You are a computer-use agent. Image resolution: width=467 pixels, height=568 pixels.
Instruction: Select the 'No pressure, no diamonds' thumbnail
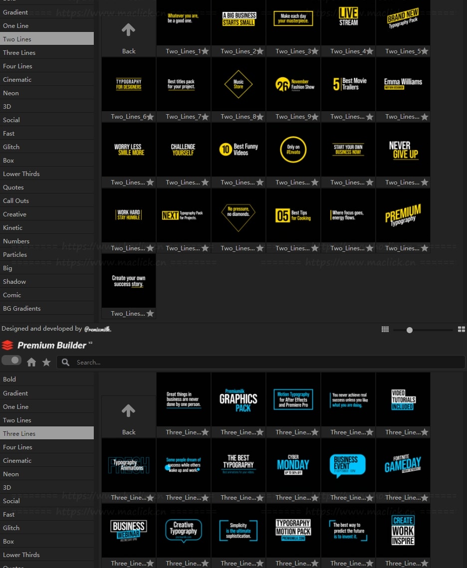pos(238,215)
